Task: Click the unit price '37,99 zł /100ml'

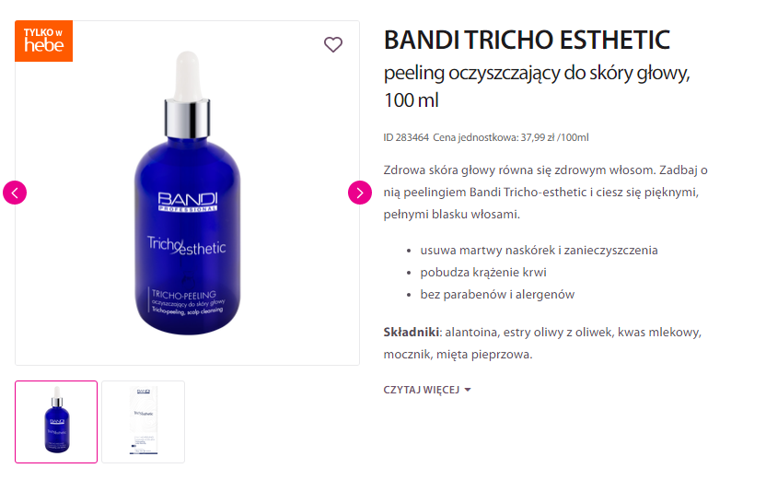Action: coord(554,137)
